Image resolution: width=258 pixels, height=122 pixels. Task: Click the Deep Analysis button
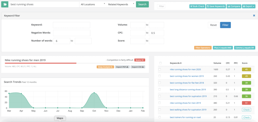click(105, 67)
